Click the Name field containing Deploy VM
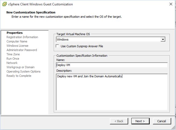This screenshot has width=176, height=130. (112, 65)
